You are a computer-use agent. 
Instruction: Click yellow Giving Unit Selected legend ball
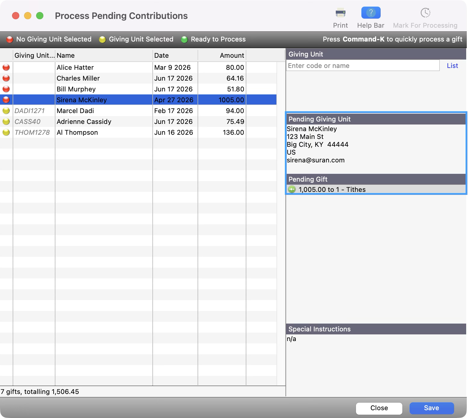pos(102,39)
